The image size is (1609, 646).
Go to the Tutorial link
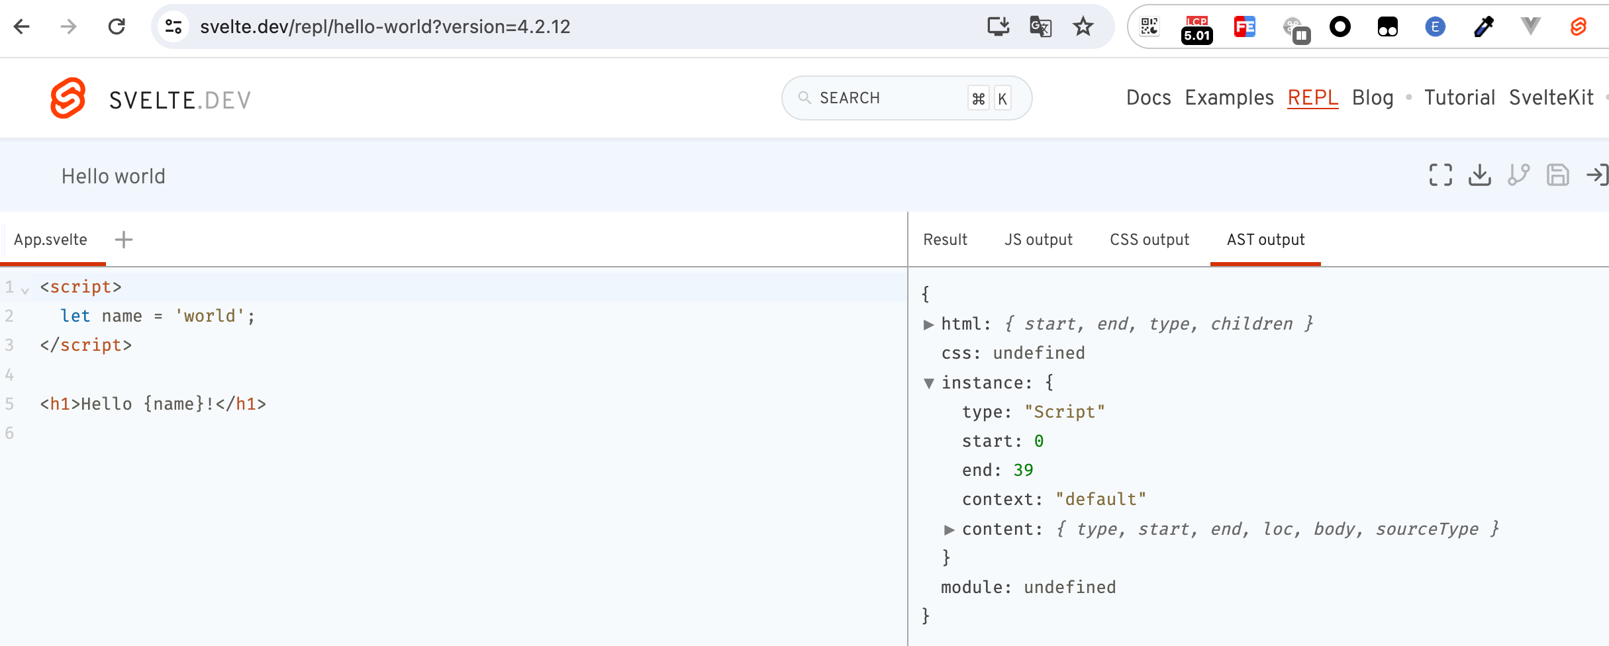pyautogui.click(x=1459, y=98)
